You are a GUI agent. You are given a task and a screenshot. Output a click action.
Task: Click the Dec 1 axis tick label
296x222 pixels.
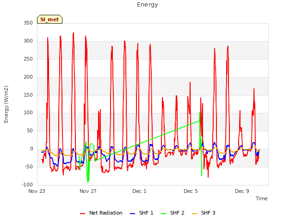(x=139, y=191)
